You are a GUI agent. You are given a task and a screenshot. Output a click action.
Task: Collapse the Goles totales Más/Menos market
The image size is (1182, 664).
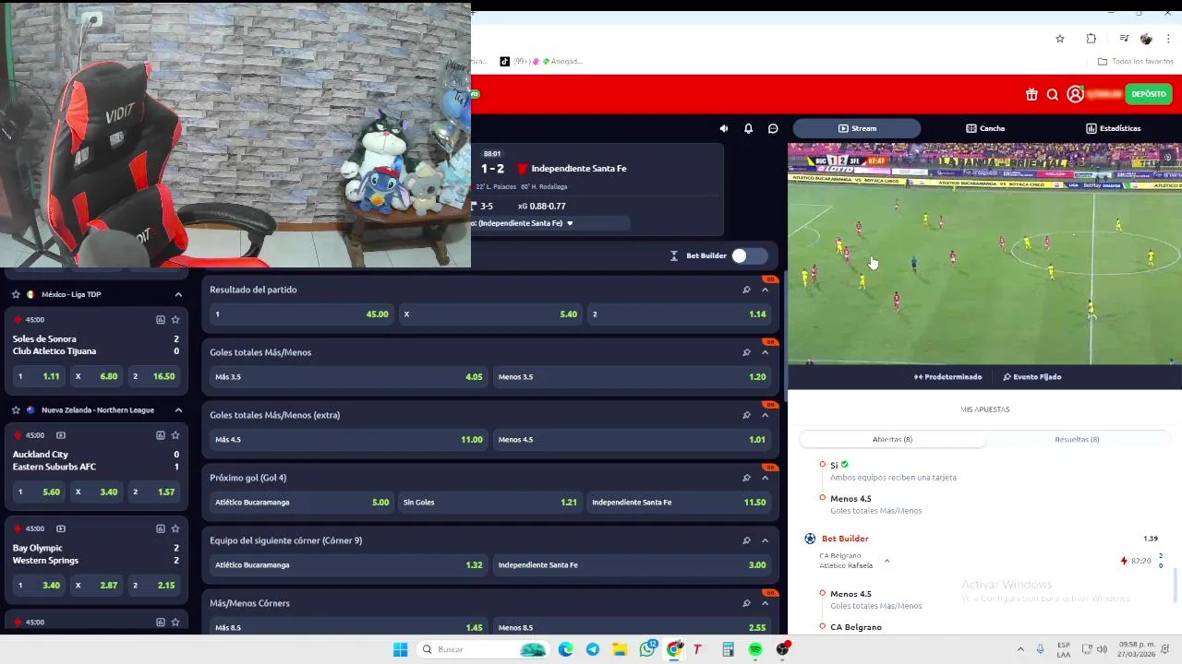click(765, 352)
